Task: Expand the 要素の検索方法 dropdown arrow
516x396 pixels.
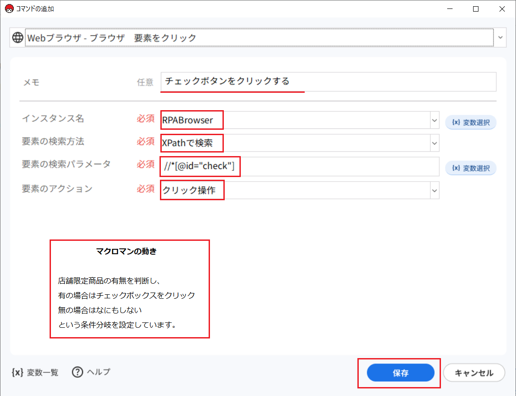Action: [x=434, y=144]
